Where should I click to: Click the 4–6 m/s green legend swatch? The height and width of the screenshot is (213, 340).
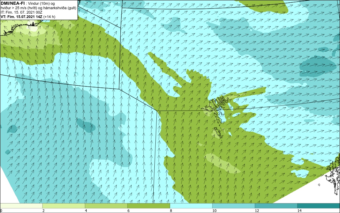(x=106, y=206)
